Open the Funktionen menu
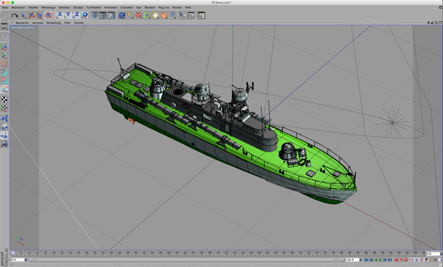Viewport: 443px width, 267px height. tap(94, 8)
